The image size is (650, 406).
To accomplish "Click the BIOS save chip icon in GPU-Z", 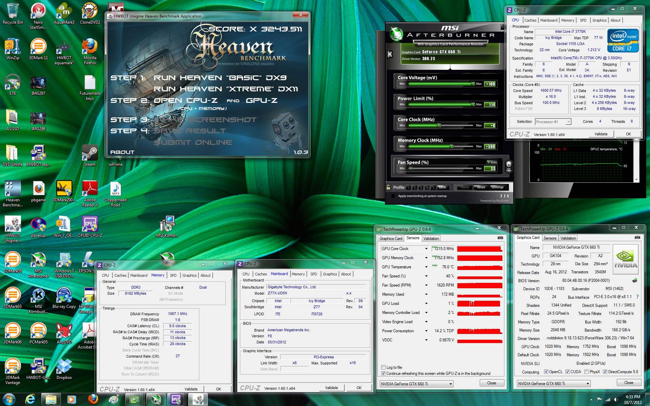I will [635, 280].
